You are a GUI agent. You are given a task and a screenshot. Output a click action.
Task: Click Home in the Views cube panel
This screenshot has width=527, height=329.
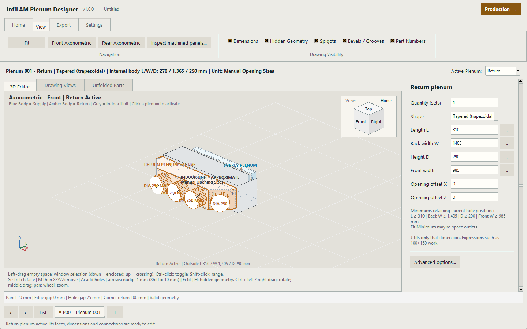click(386, 101)
